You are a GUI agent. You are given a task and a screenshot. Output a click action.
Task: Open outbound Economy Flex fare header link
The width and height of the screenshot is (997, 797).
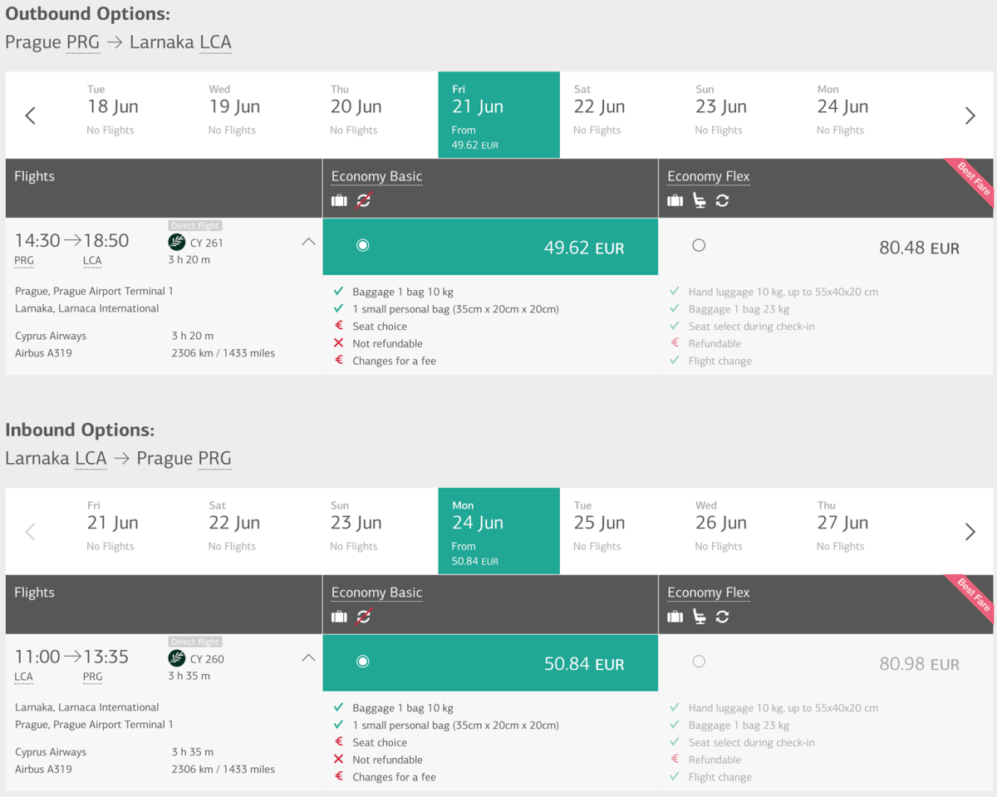[x=708, y=176]
